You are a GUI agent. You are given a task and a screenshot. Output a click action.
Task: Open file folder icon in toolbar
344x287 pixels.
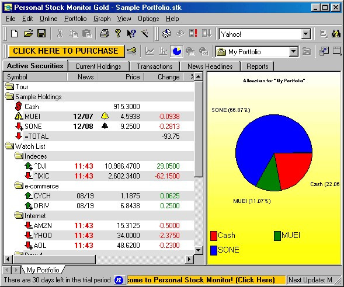pyautogui.click(x=28, y=34)
